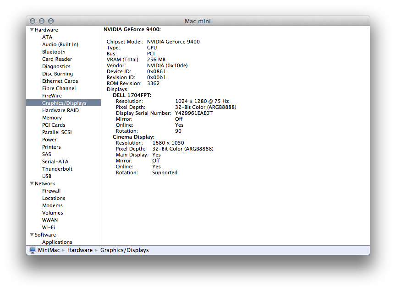Select Printers in the sidebar
The image size is (396, 291).
pos(51,147)
